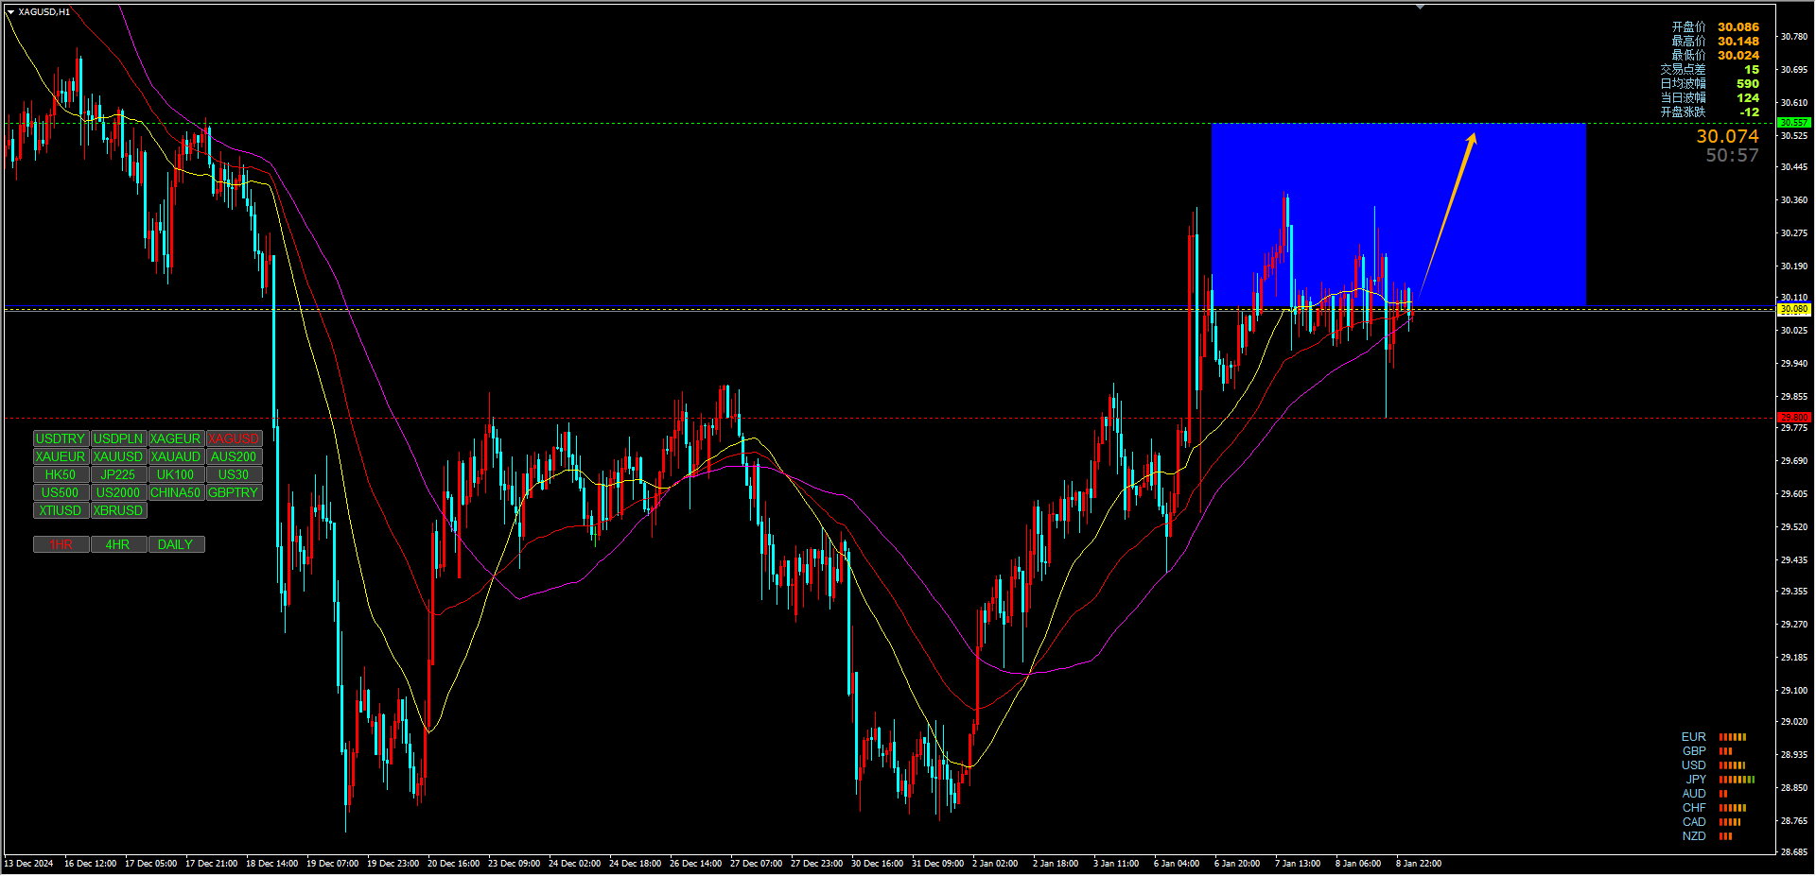Click the 29.100 price axis label
Screen dimensions: 1816x876
click(1794, 691)
